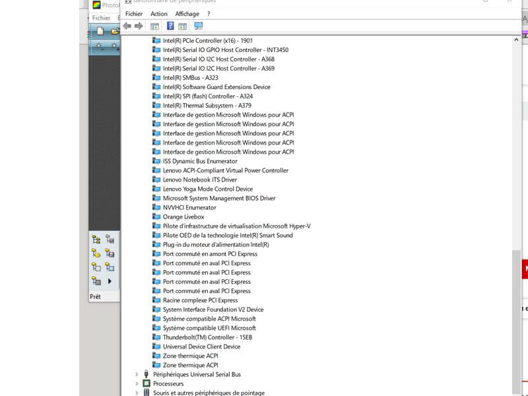This screenshot has height=396, width=528.
Task: Scan for hardware changes using the monitor icon
Action: [x=199, y=26]
